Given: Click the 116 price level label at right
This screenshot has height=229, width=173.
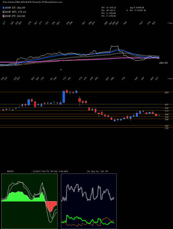Looking at the screenshot, I should pyautogui.click(x=167, y=128).
